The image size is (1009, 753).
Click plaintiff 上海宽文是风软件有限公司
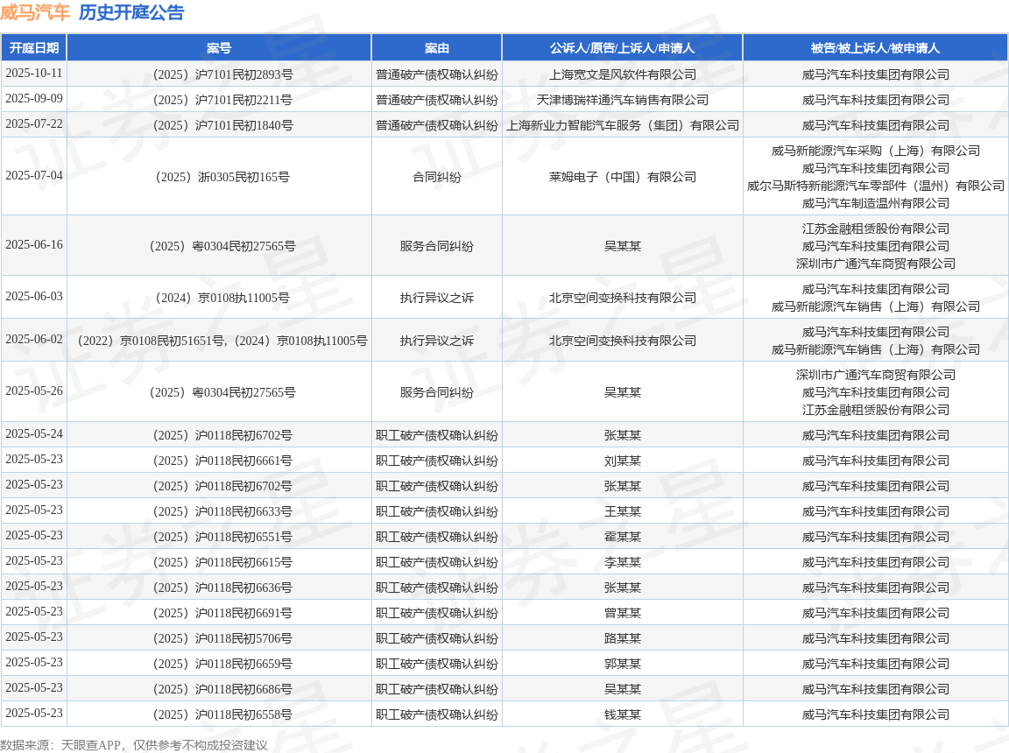click(x=622, y=74)
